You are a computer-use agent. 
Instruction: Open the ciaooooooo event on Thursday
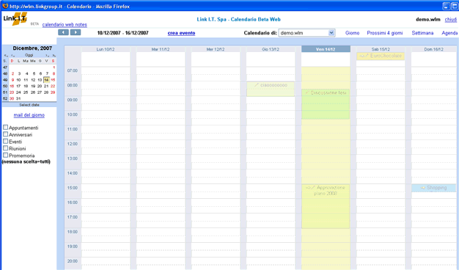(x=271, y=89)
